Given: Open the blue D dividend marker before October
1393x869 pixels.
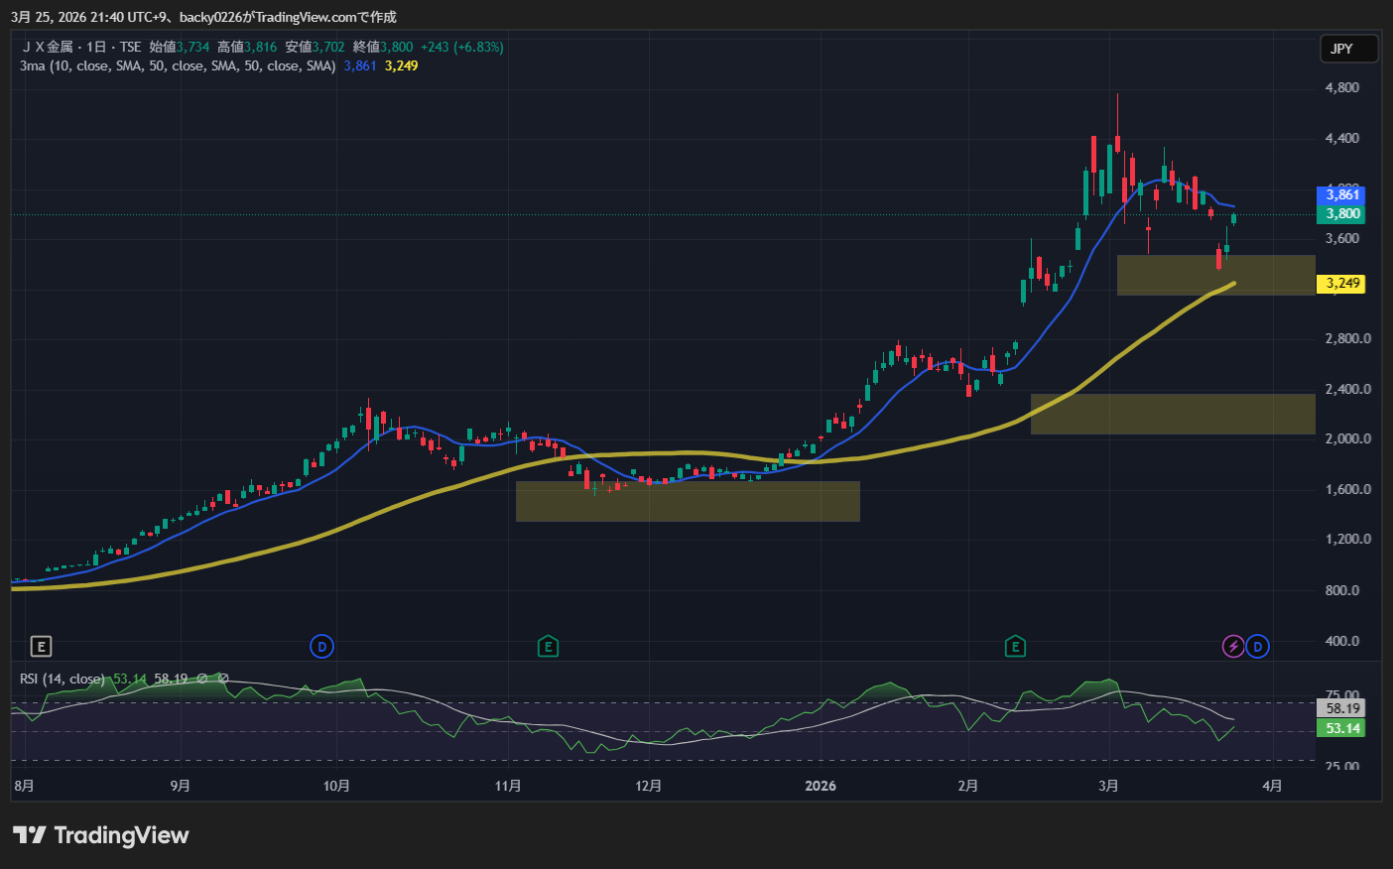Looking at the screenshot, I should (320, 647).
